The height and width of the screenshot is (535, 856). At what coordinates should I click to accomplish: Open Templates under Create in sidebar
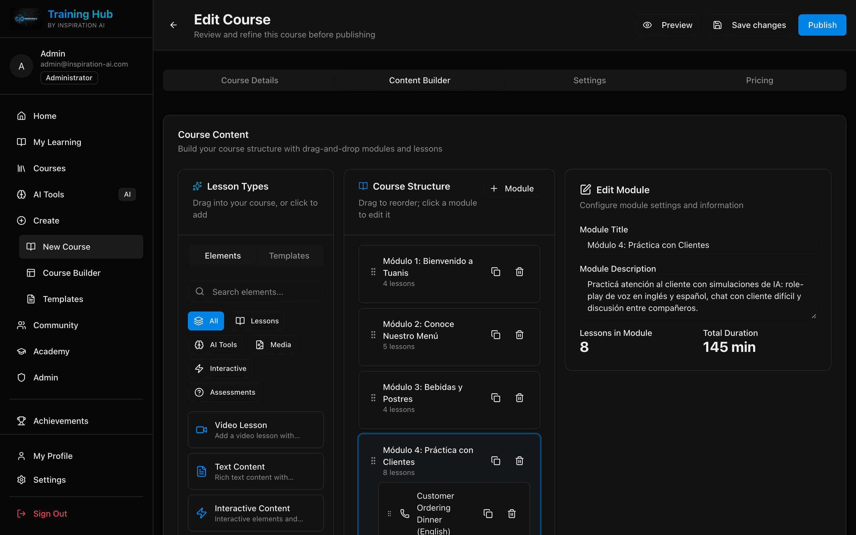[x=81, y=299]
